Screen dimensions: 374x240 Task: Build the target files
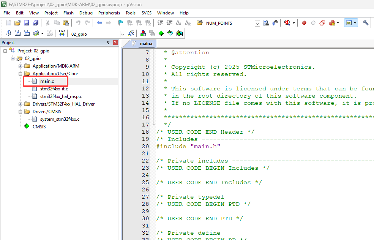[x=17, y=33]
